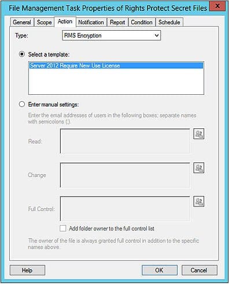Go to the Notification tab
The width and height of the screenshot is (229, 284).
(x=91, y=22)
